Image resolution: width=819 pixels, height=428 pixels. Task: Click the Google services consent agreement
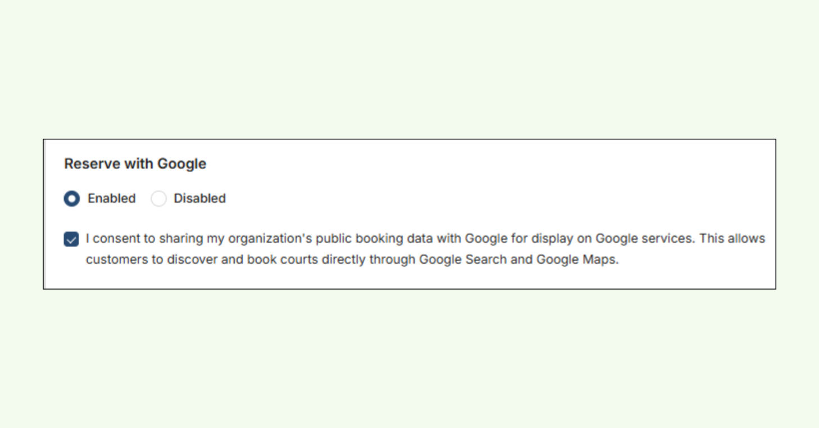click(393, 238)
